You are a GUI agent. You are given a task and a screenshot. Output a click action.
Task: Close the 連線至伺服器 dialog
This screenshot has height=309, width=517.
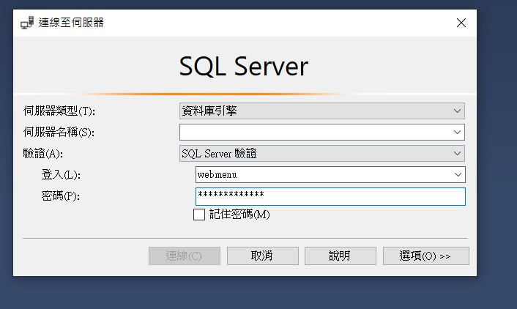click(461, 23)
